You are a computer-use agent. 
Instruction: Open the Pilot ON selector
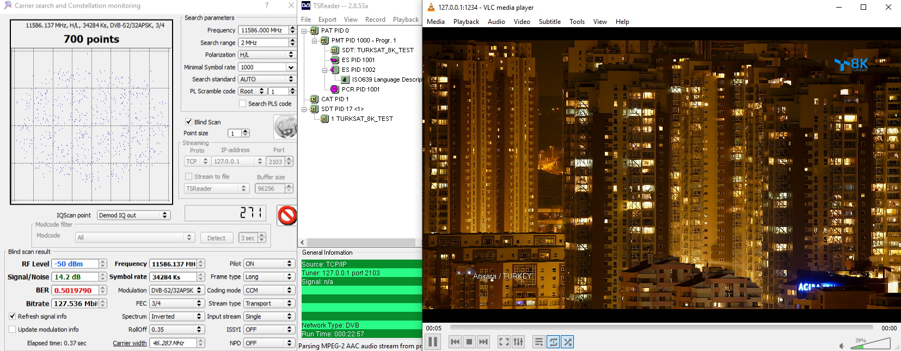tap(269, 263)
